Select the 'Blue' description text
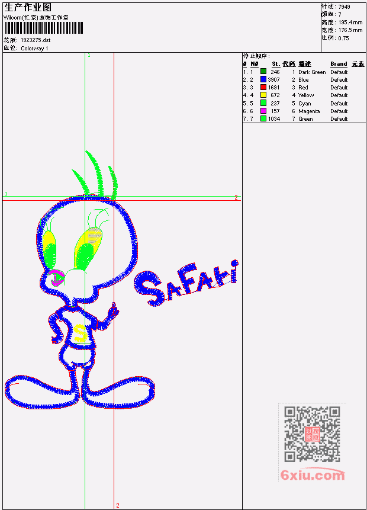This screenshot has height=510, width=367. coord(303,80)
